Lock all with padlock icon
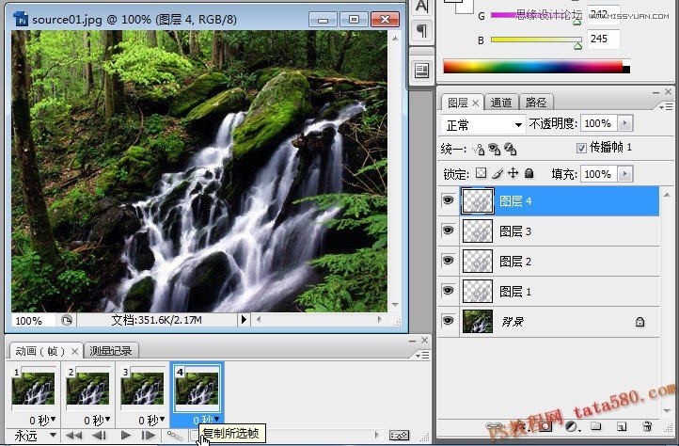Screen dimensions: 679x446 pyautogui.click(x=529, y=173)
